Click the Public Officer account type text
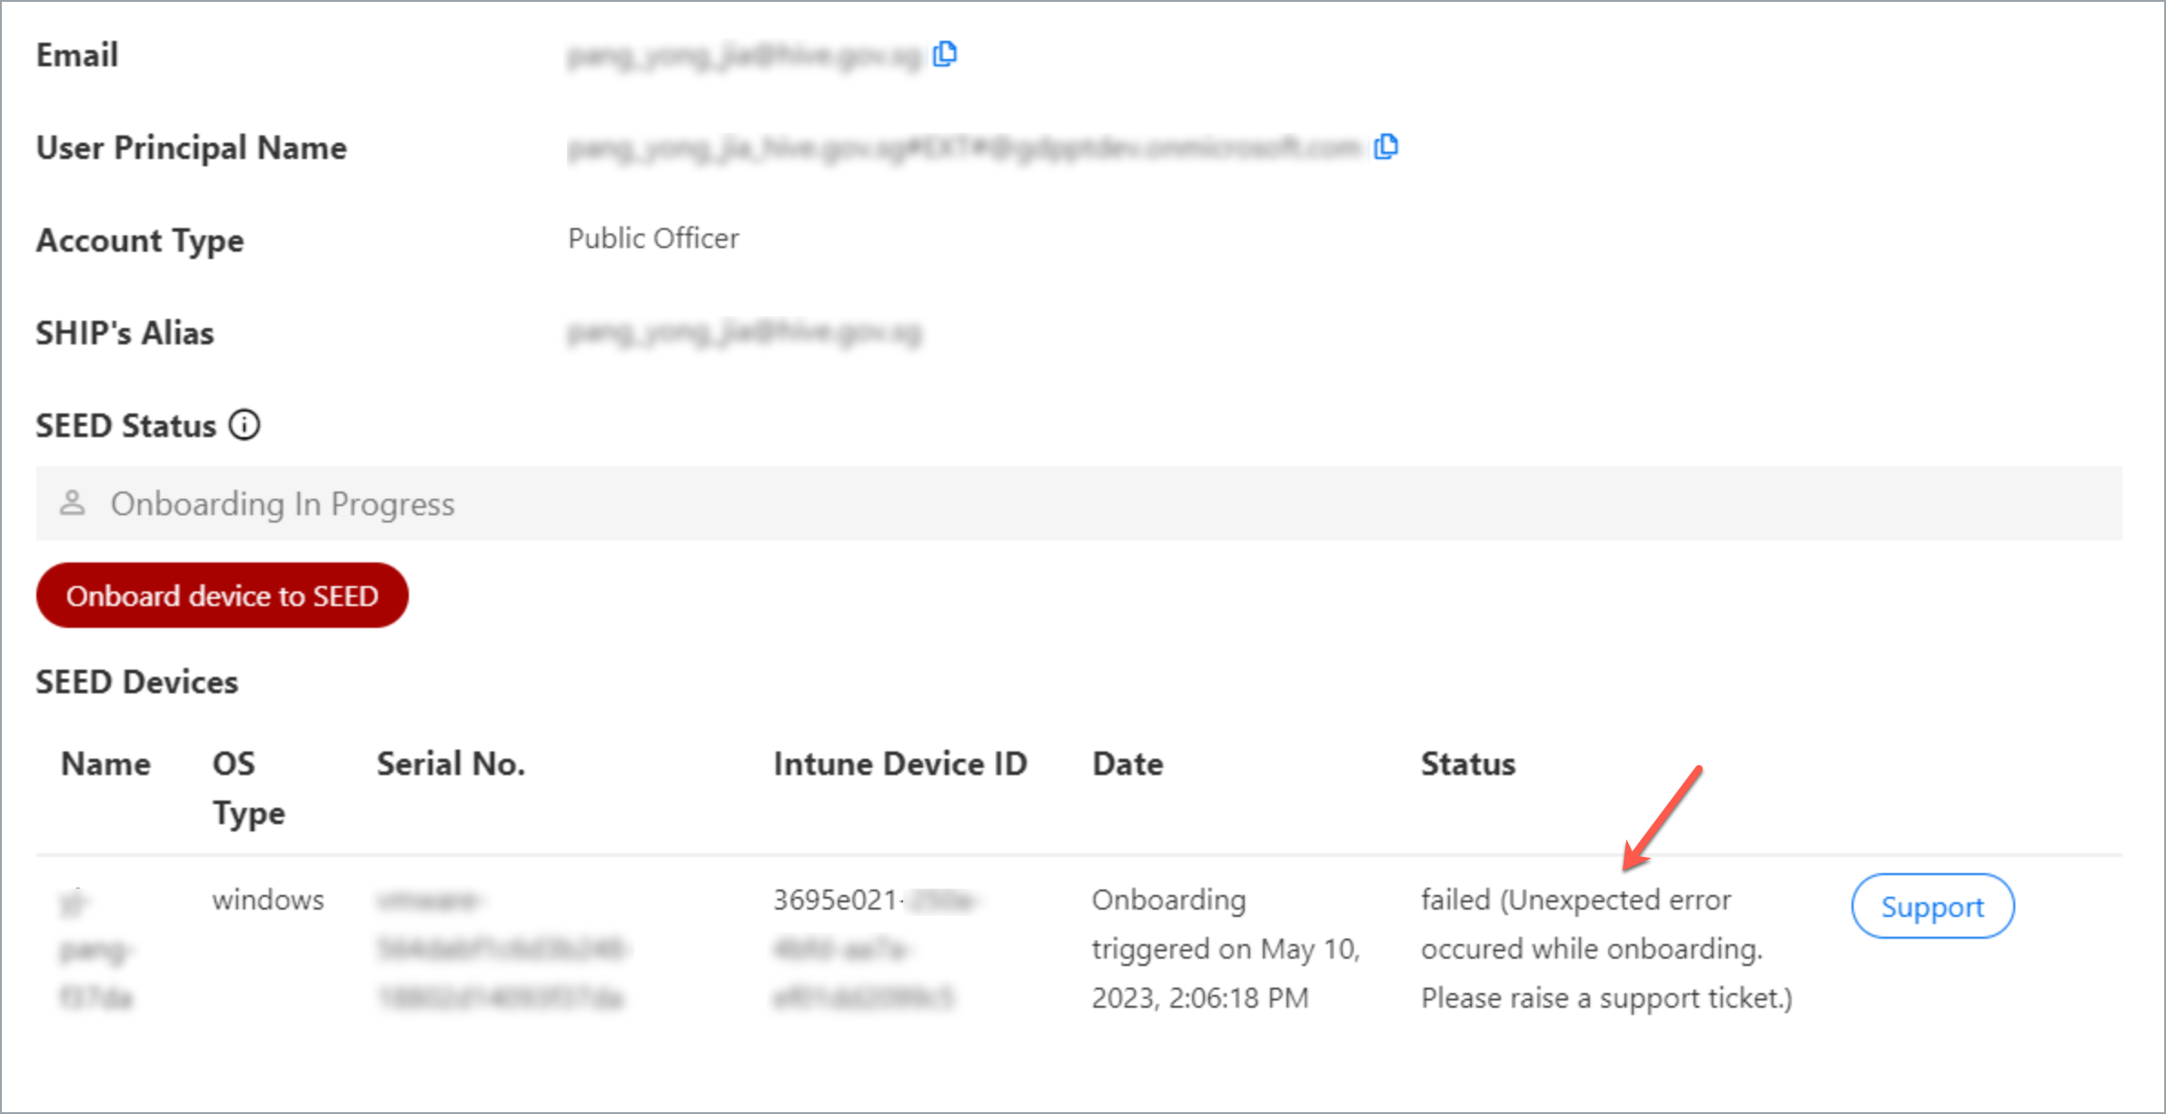2166x1114 pixels. click(652, 238)
